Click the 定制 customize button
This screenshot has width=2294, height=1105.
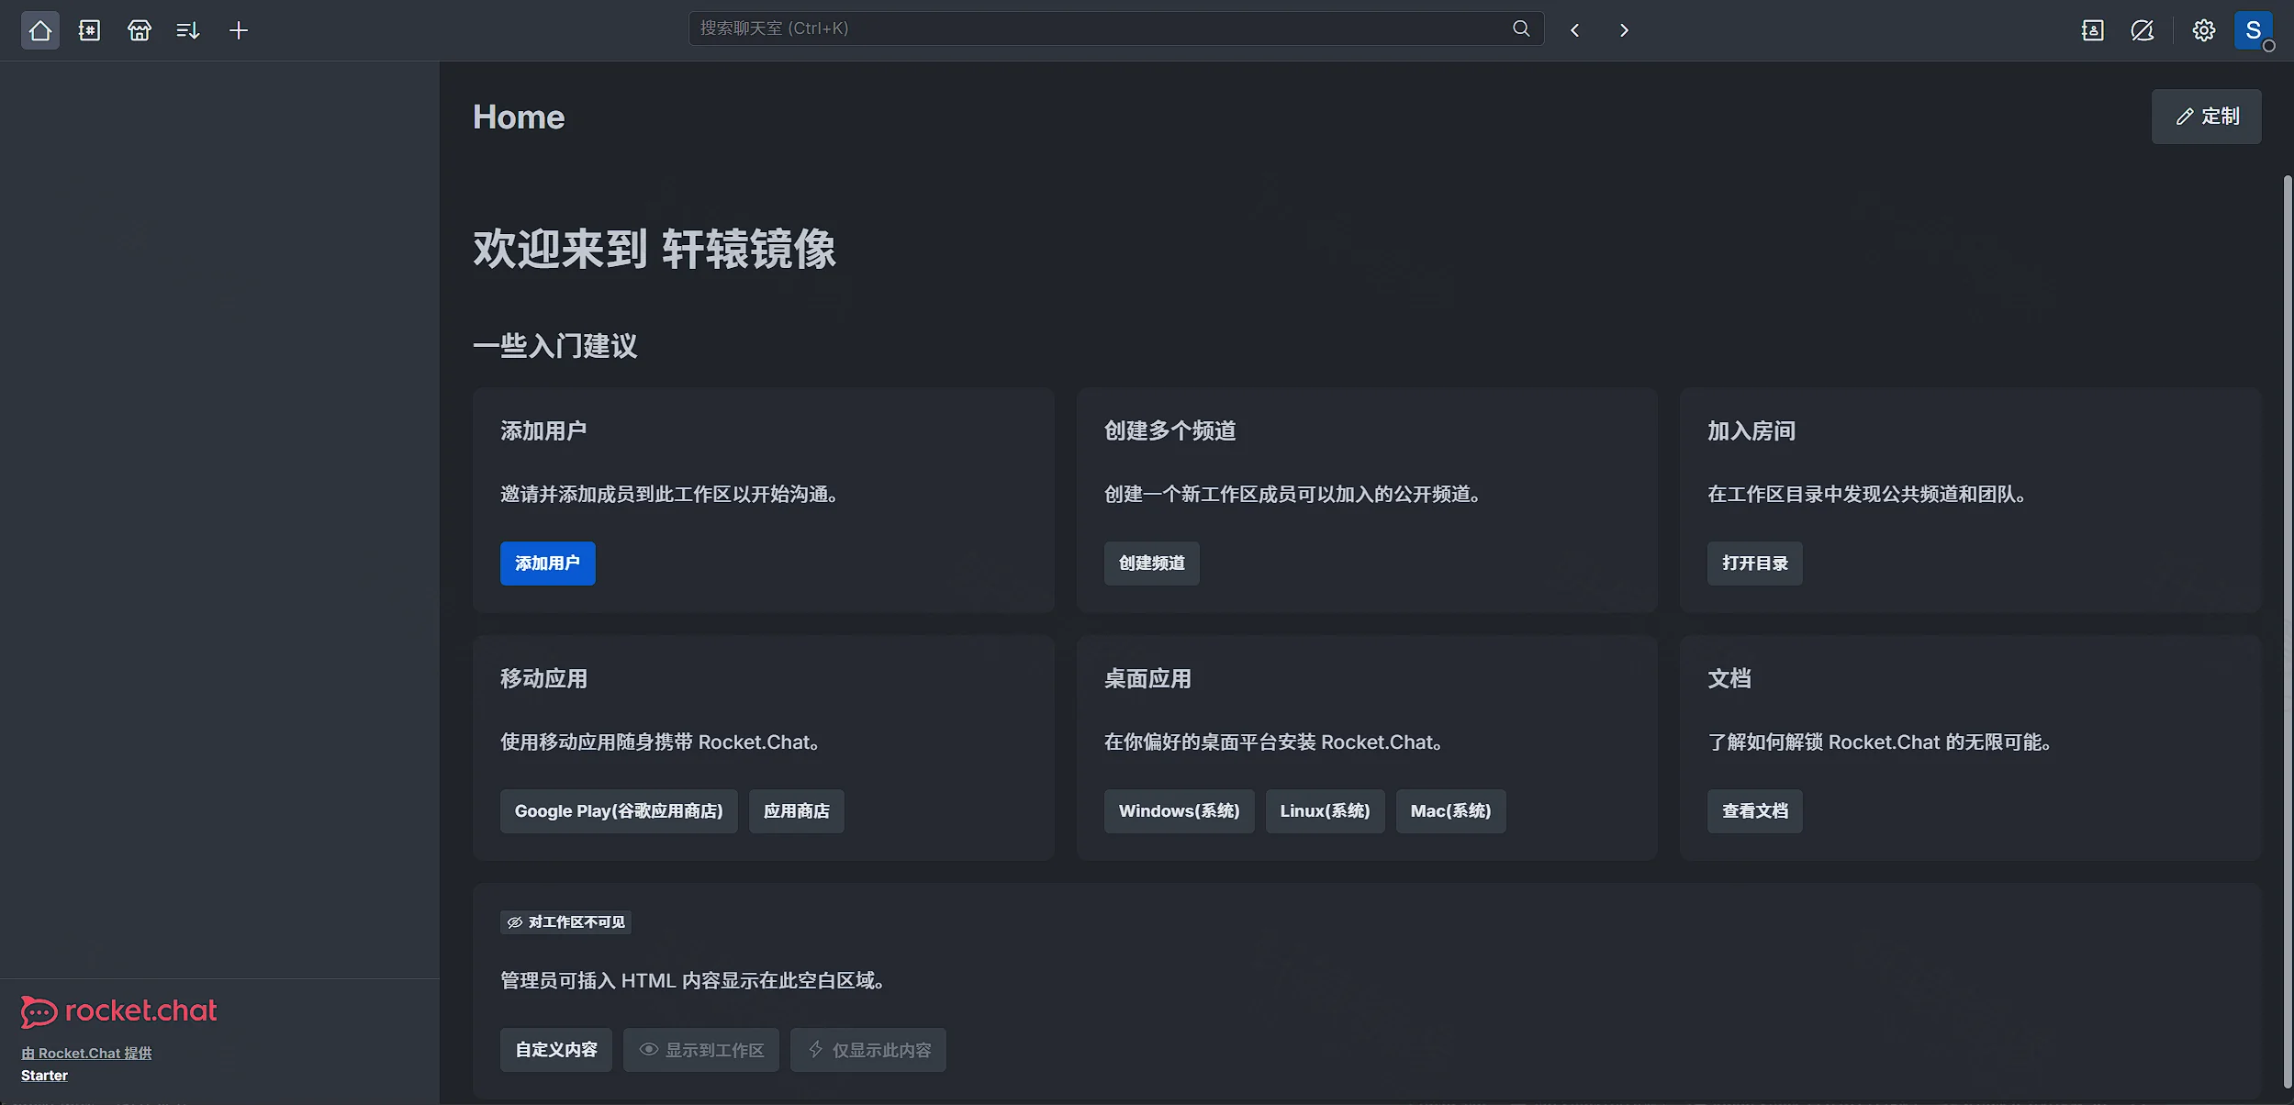click(x=2206, y=117)
